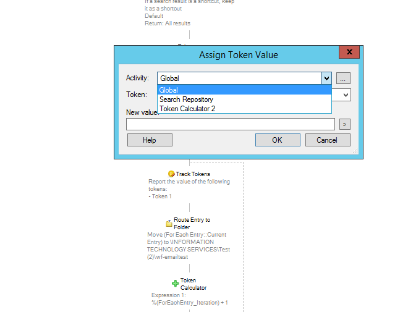Click the Track Tokens activity label
Viewport: 408px width, 312px height.
[x=193, y=174]
